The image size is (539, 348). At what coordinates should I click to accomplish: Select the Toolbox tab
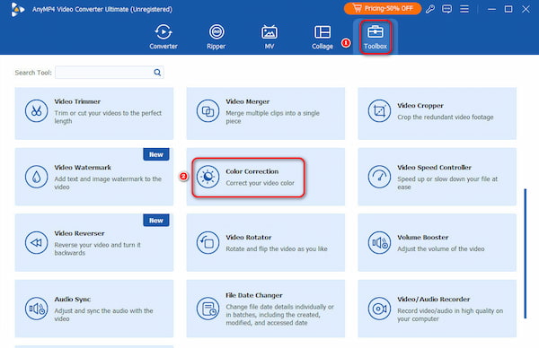[x=376, y=37]
